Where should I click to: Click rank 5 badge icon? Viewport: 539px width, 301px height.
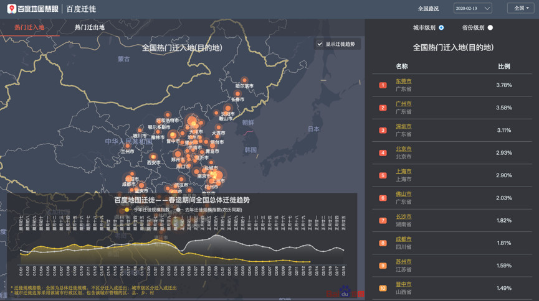[383, 175]
